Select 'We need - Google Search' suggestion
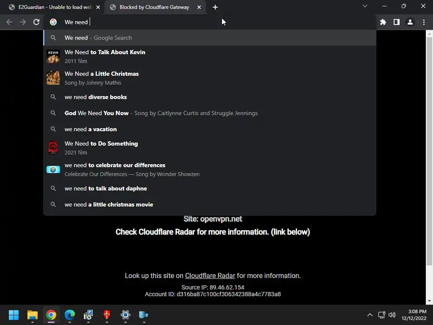This screenshot has height=325, width=433. 210,38
